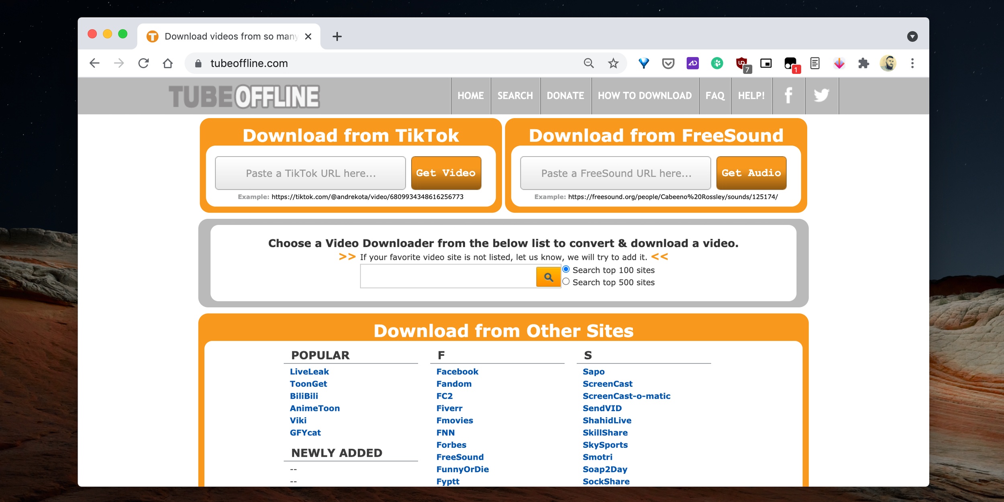Open TubeOffline Facebook page icon
Viewport: 1004px width, 502px height.
[x=789, y=96]
